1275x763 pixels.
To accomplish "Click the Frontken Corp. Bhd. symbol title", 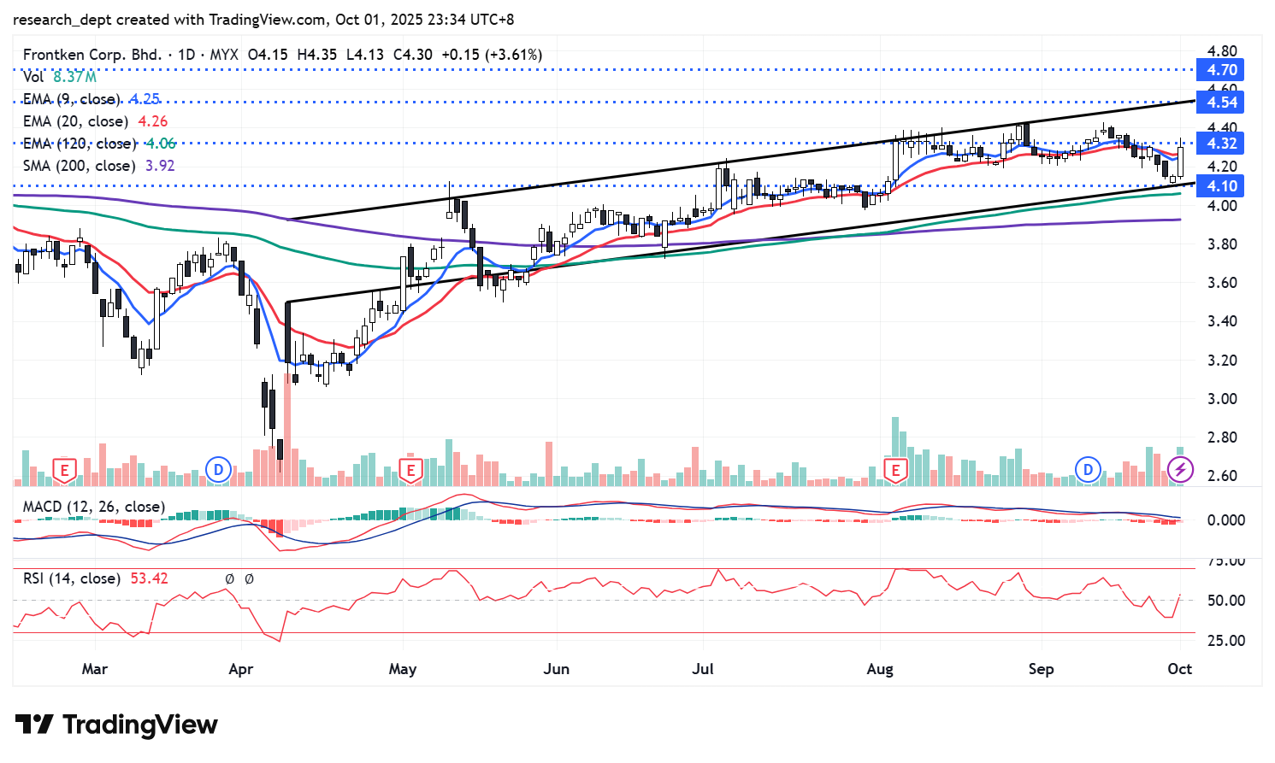I will [91, 55].
